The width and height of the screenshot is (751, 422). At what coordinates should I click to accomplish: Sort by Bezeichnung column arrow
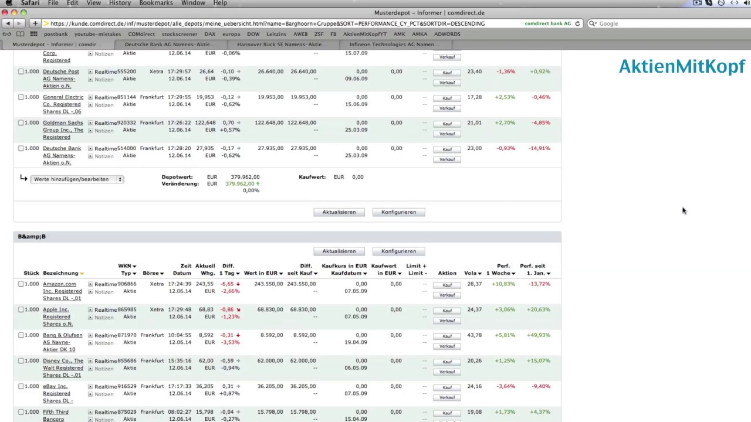click(x=82, y=274)
